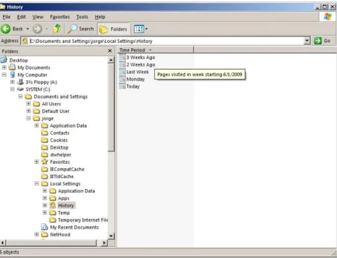The width and height of the screenshot is (337, 258).
Task: Click the My Documents folder icon
Action: tap(12, 68)
